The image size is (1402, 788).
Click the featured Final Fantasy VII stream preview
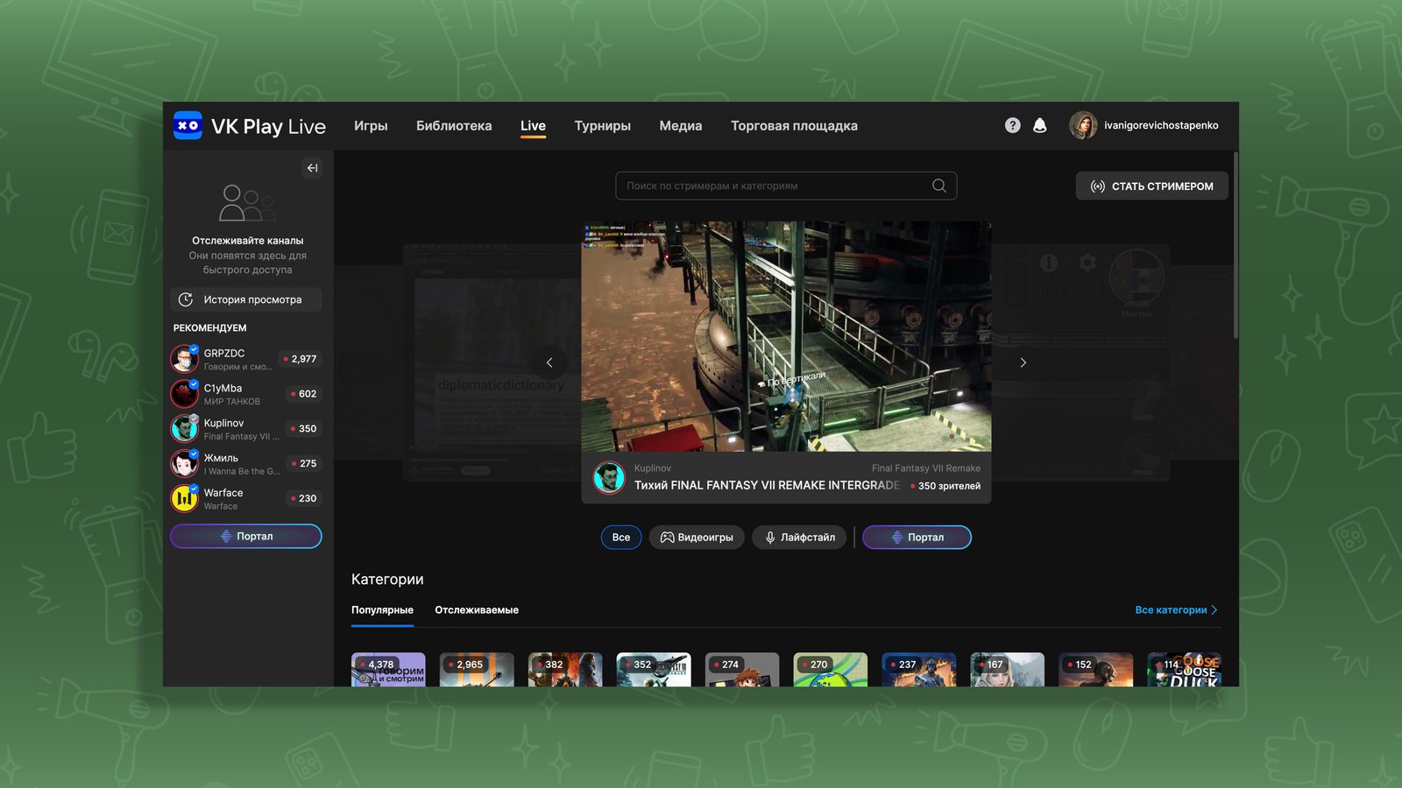786,336
